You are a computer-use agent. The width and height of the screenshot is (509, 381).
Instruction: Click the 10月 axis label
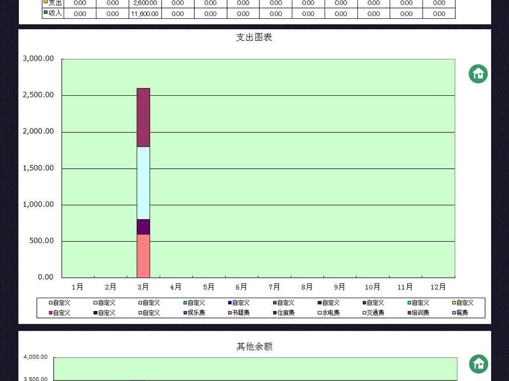pyautogui.click(x=372, y=287)
